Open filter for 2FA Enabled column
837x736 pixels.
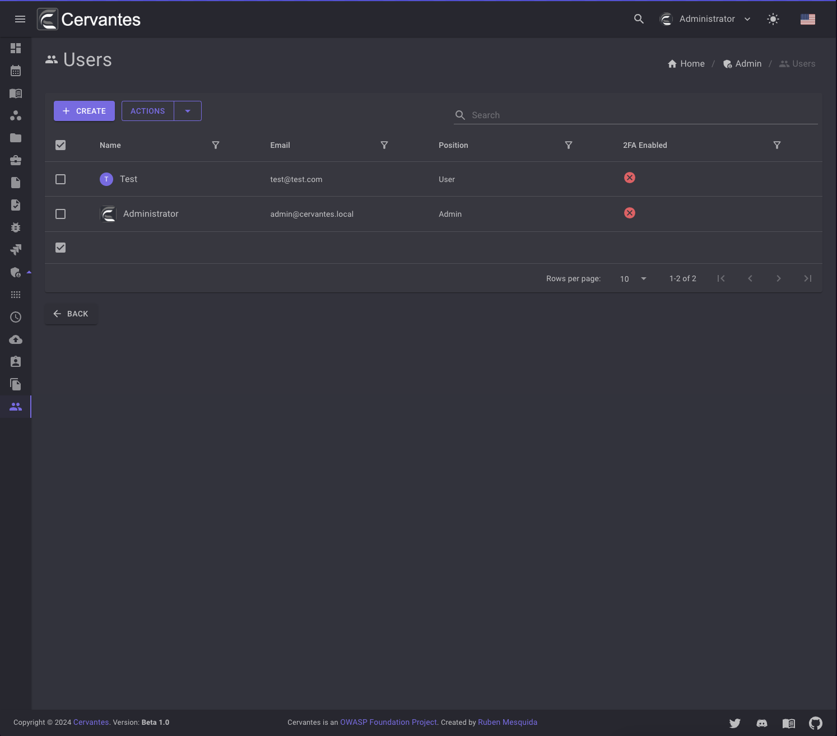(x=777, y=145)
